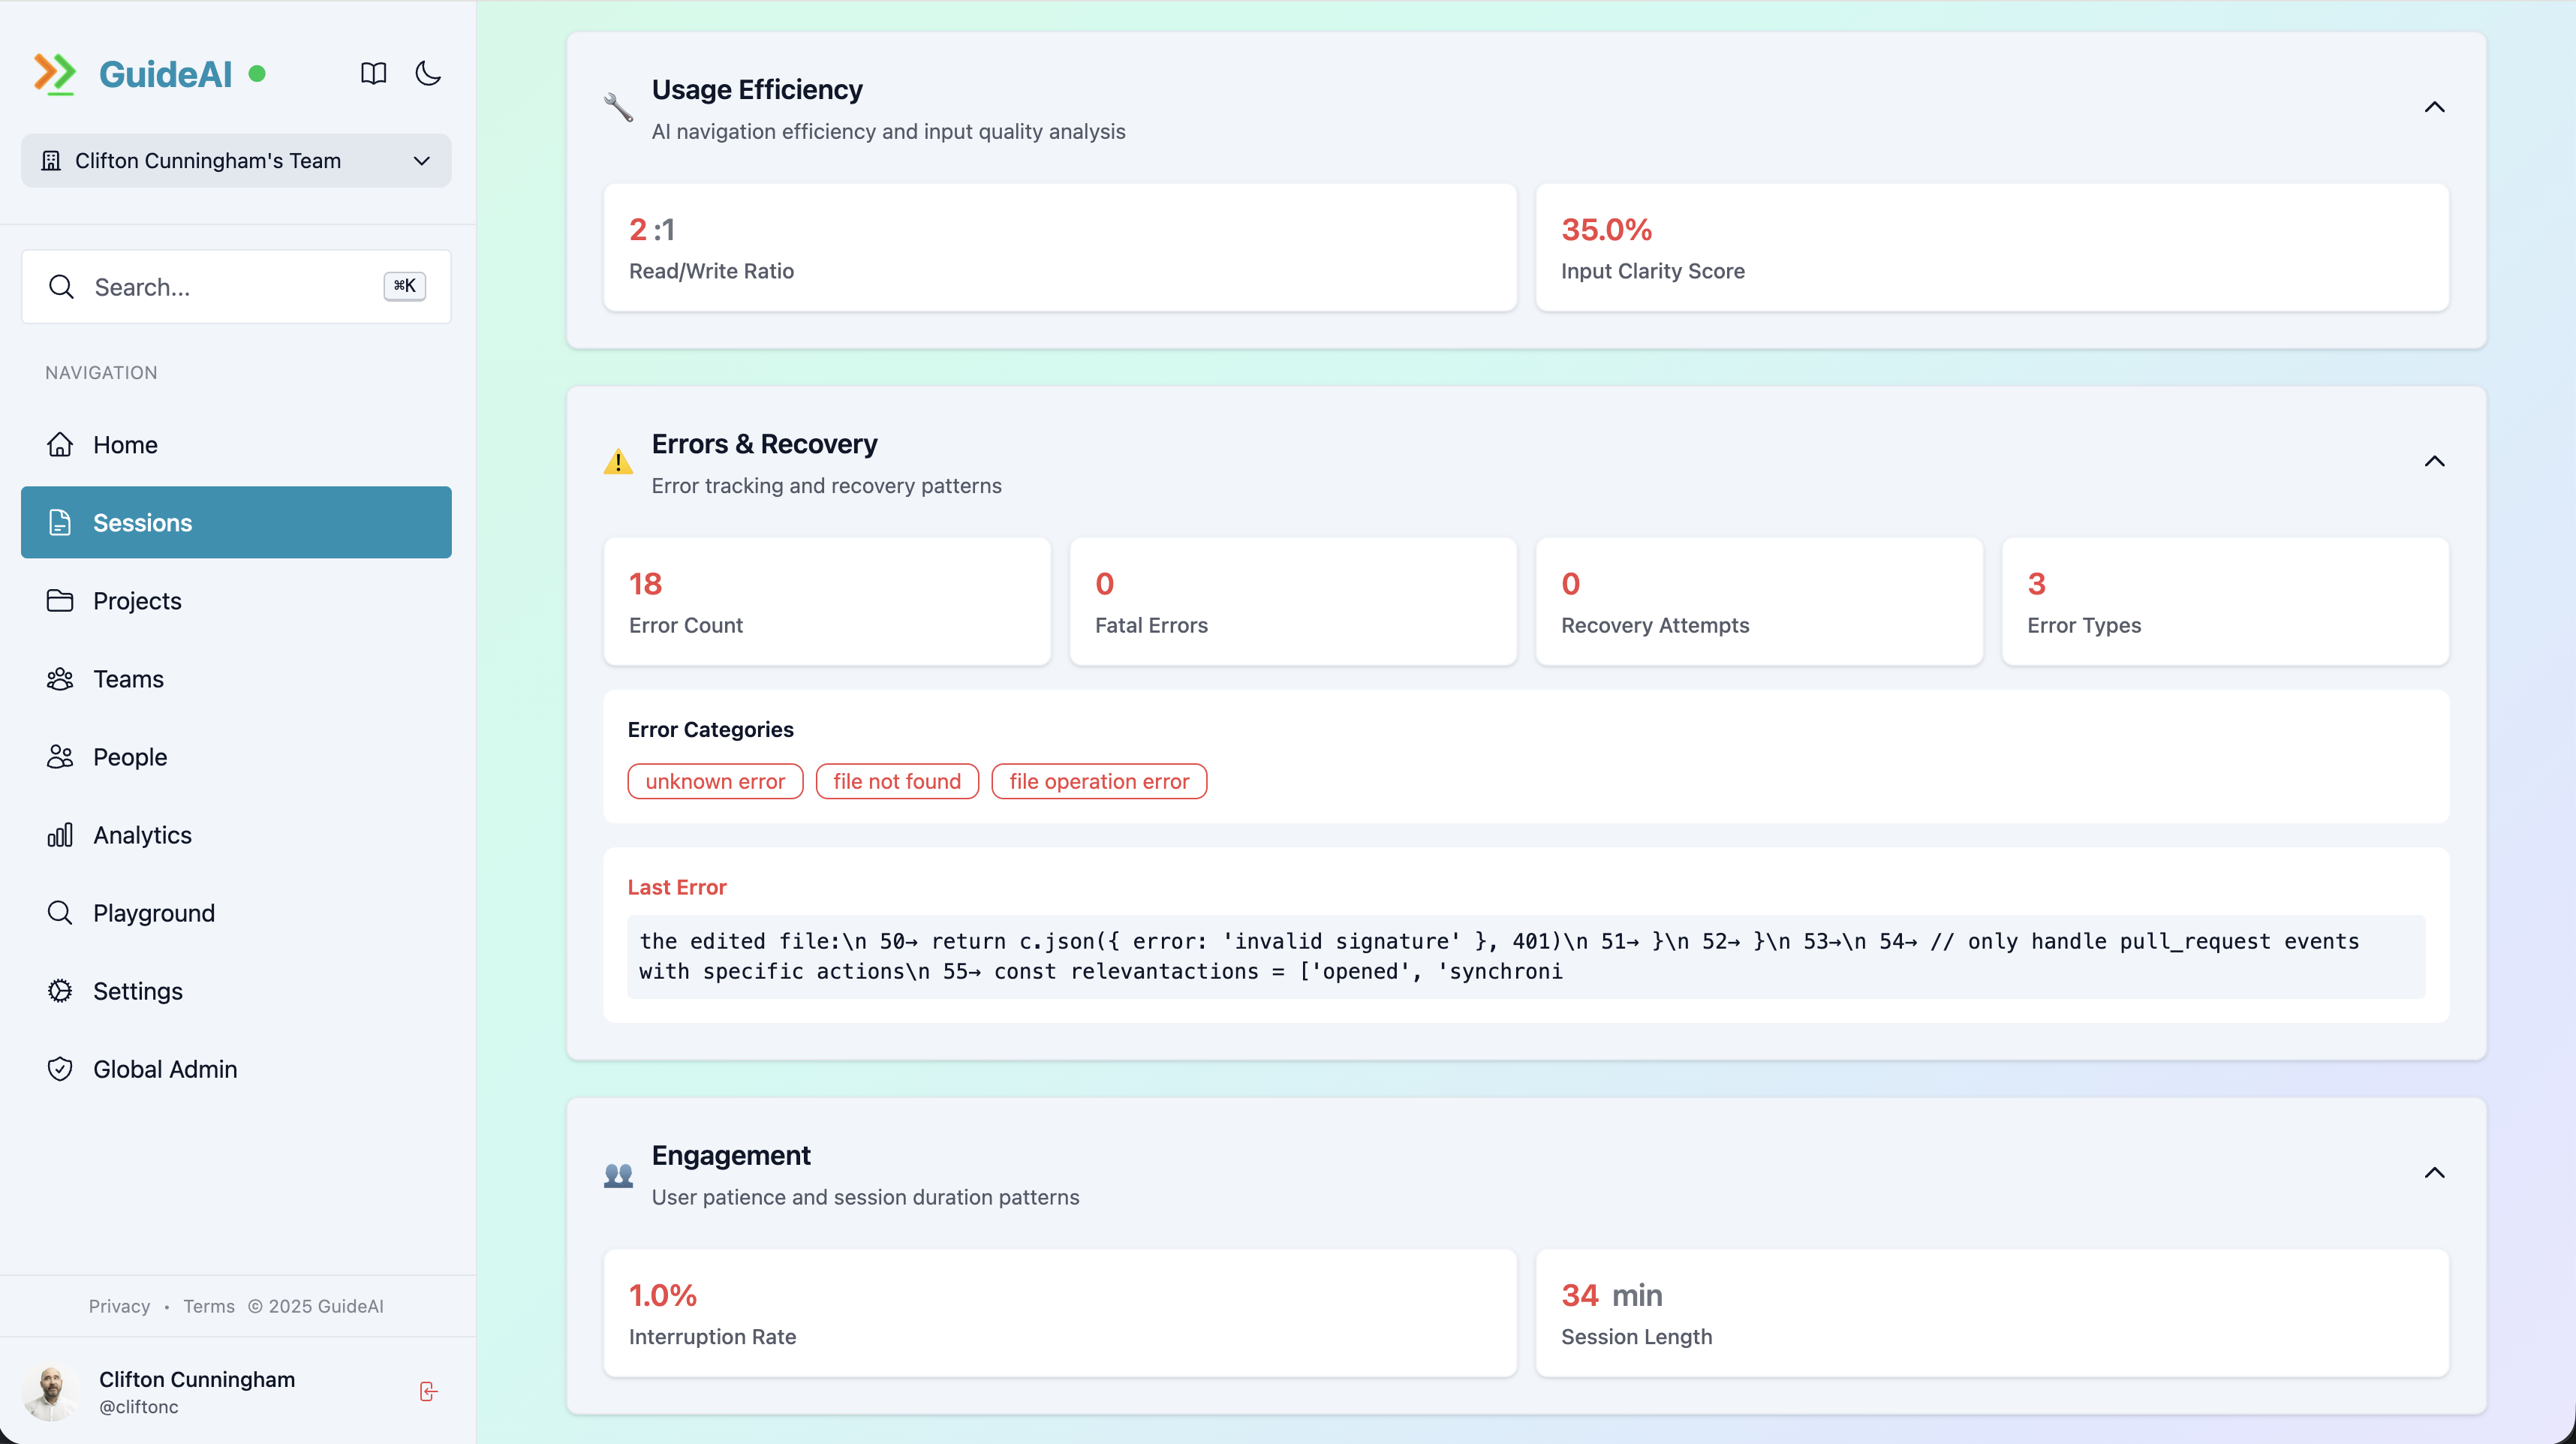Select People in the navigation menu
2576x1444 pixels.
[130, 756]
